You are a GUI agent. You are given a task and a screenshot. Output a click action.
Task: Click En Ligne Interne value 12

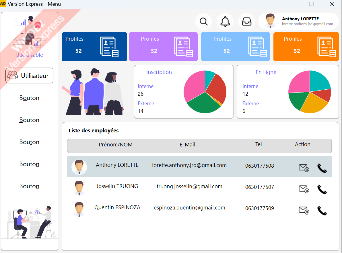pyautogui.click(x=245, y=94)
